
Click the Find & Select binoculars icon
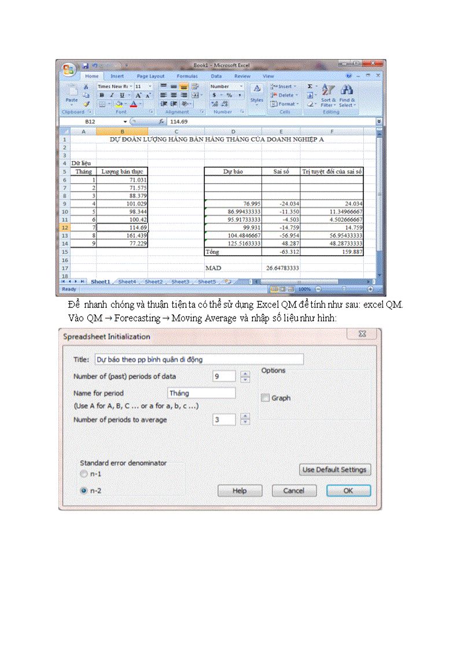click(346, 89)
